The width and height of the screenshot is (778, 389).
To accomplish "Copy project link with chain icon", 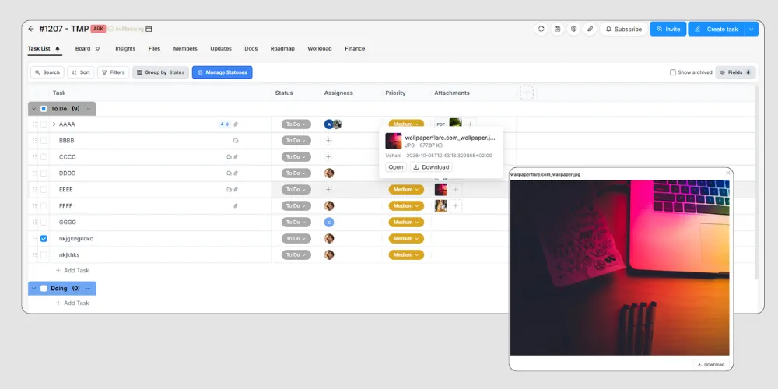I will [590, 30].
